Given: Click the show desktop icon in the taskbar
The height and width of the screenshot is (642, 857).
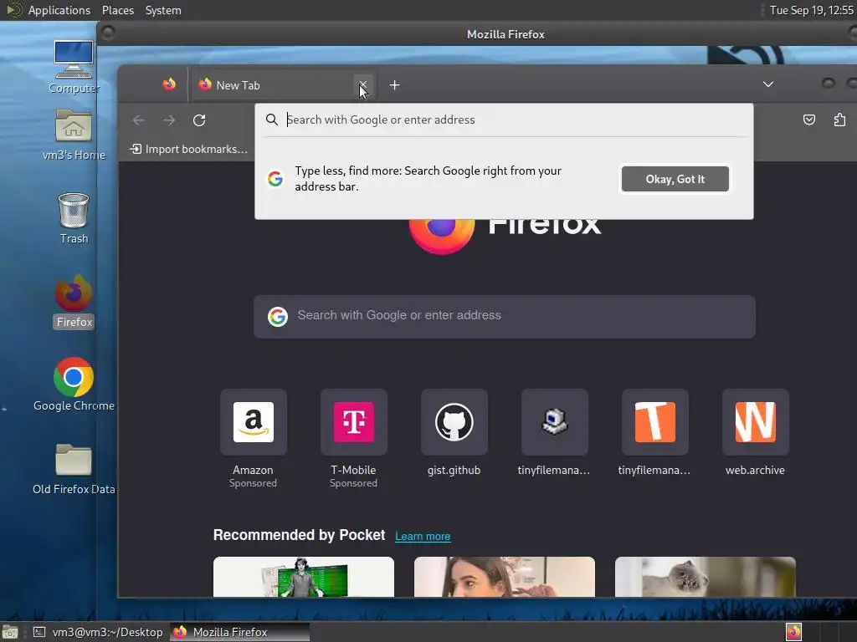Looking at the screenshot, I should (10, 632).
